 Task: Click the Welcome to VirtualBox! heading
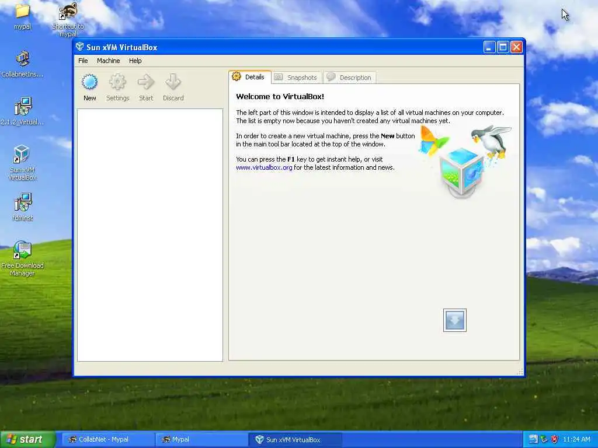point(280,96)
